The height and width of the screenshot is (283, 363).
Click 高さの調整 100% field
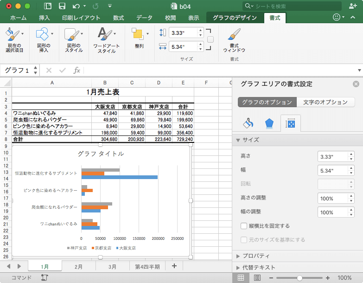(333, 199)
